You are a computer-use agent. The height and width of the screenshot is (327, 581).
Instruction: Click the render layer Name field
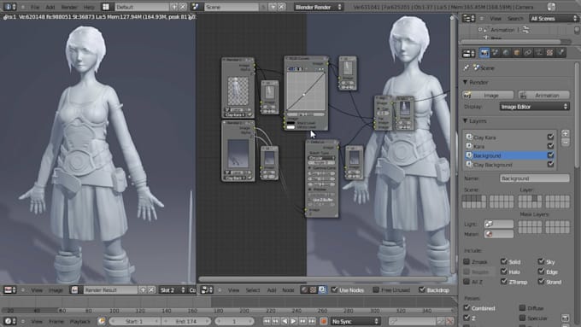pos(534,178)
